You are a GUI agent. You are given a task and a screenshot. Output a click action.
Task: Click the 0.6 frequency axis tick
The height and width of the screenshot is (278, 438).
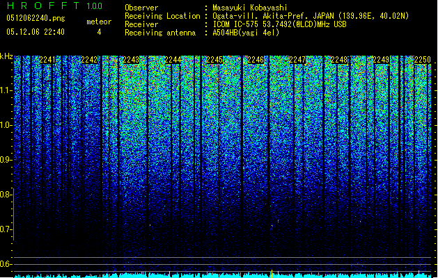coord(6,264)
